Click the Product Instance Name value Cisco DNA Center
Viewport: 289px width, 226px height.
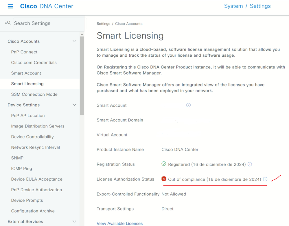[x=180, y=149]
